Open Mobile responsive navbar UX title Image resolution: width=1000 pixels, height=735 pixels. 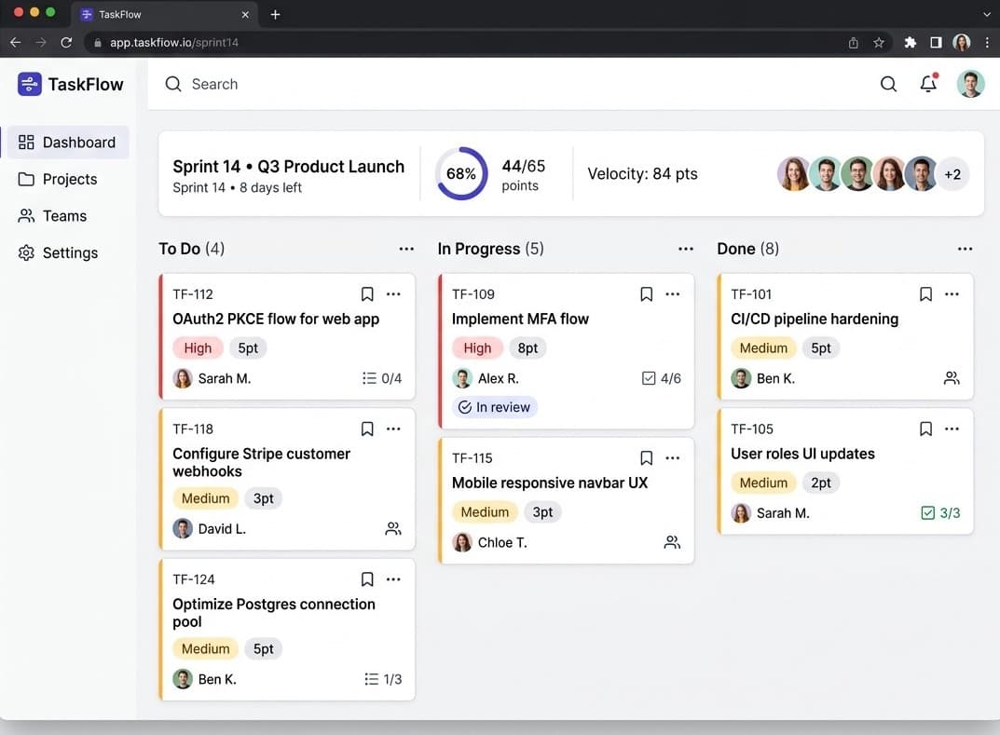[550, 483]
